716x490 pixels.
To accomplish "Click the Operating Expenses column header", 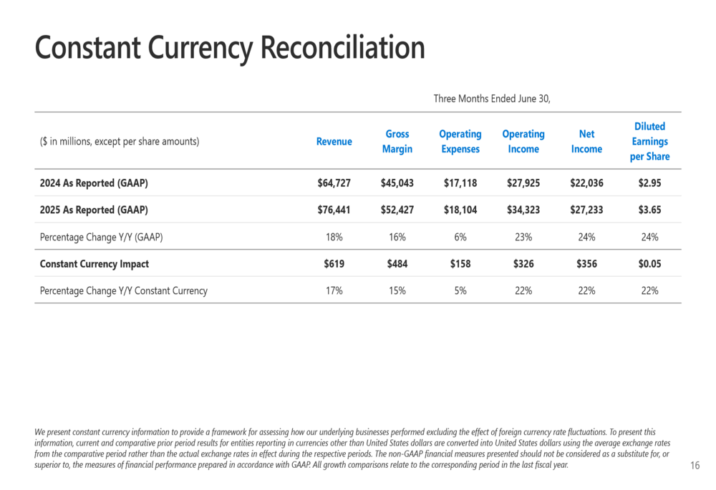I will [460, 142].
